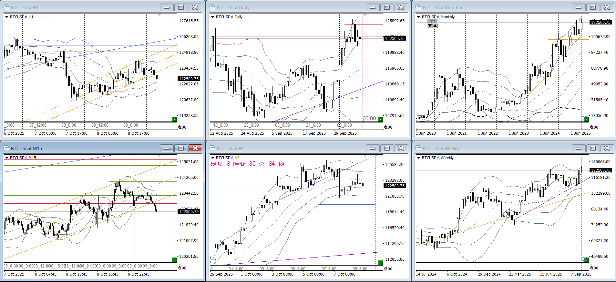The image size is (616, 282).
Task: Open the BTCUSD#,Weekly chart symbol dropdown arrow
Action: 418,158
